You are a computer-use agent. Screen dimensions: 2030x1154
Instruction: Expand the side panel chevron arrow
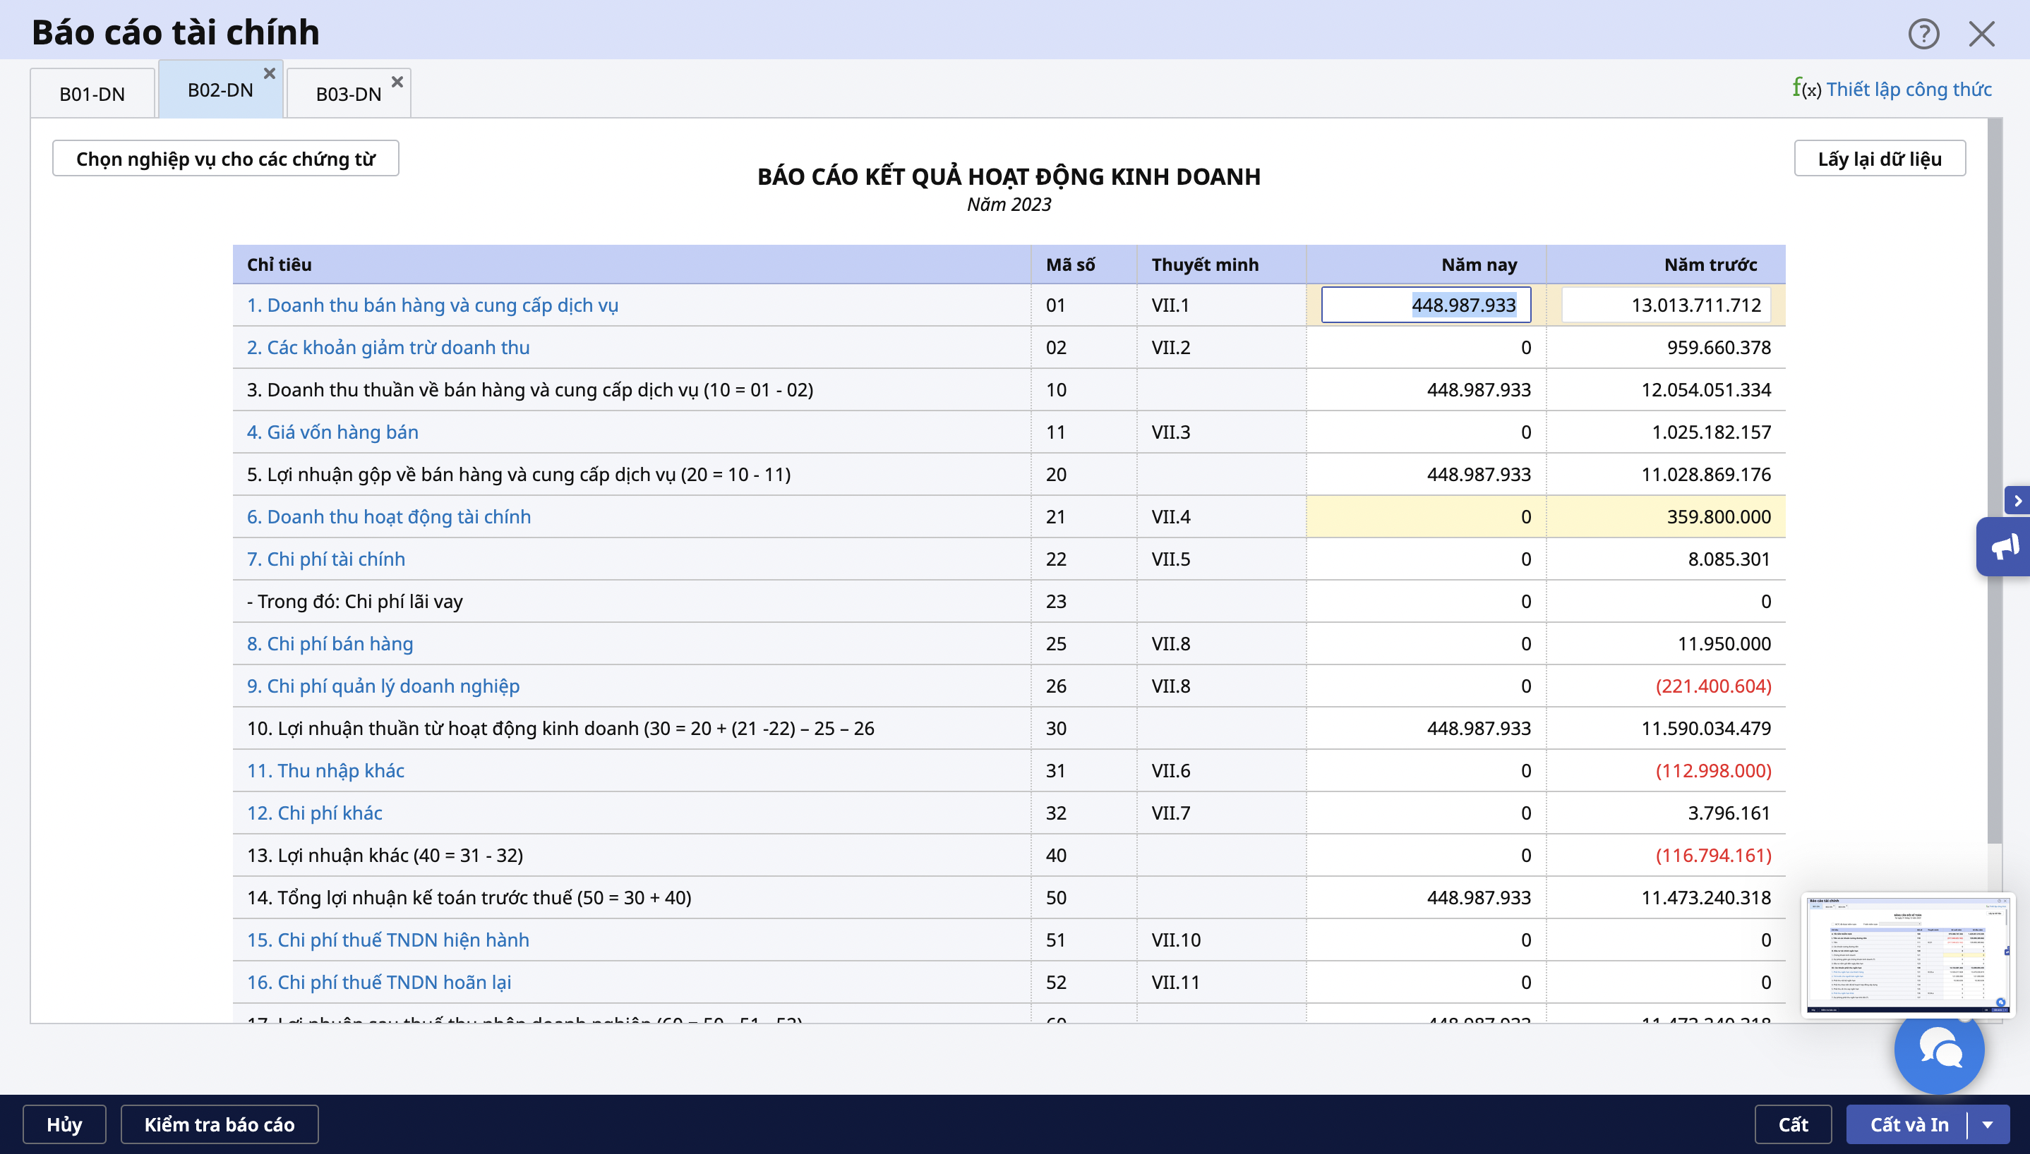point(2017,501)
